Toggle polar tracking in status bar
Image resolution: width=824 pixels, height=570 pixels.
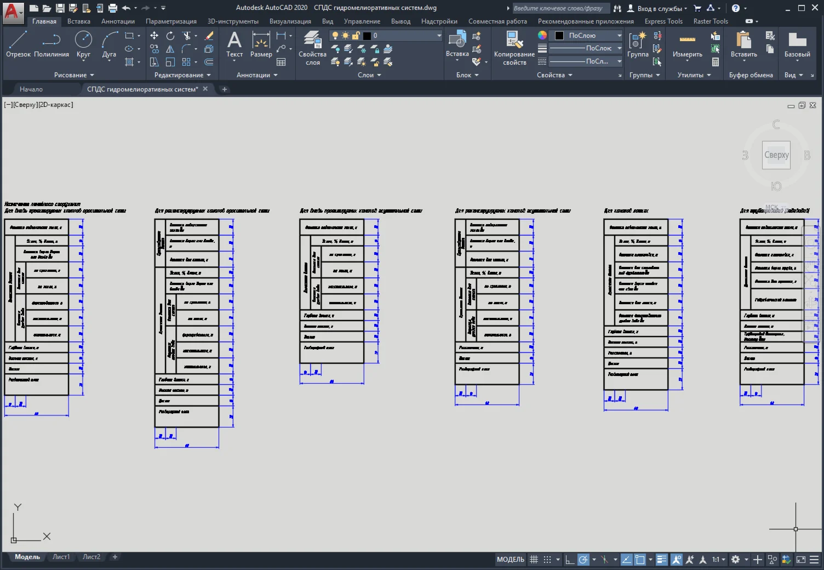(x=583, y=560)
